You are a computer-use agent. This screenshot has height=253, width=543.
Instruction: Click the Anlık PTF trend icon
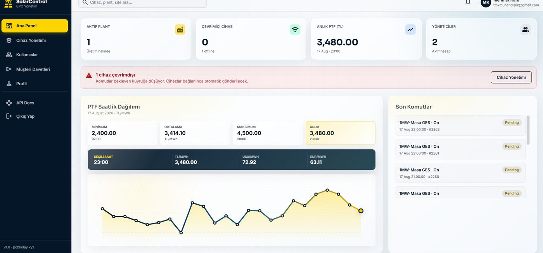click(410, 29)
